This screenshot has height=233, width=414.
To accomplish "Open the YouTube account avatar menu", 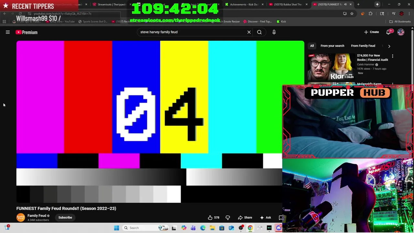I will pyautogui.click(x=401, y=32).
